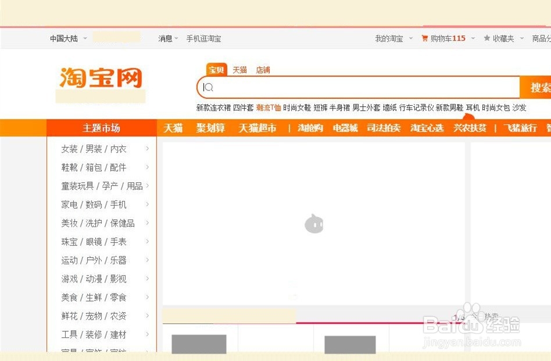Screen dimensions: 551x361
Task: Open 天猫 in the orange navigation bar
Action: click(x=173, y=128)
